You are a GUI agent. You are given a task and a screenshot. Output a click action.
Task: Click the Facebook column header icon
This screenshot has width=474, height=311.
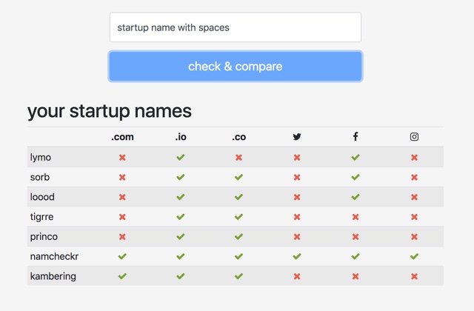pyautogui.click(x=355, y=137)
